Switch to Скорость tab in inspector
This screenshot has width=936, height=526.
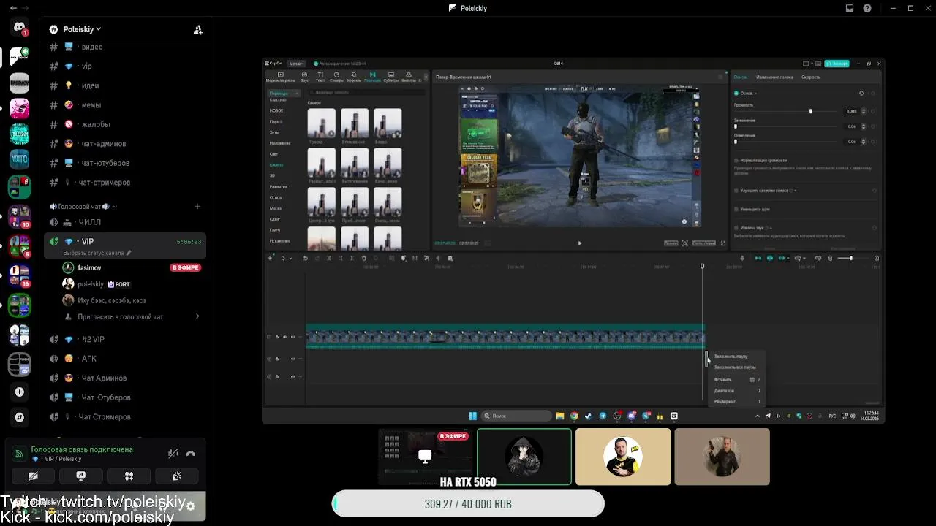(810, 77)
